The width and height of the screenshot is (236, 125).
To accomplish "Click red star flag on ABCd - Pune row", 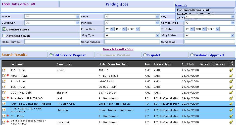I will [x=8, y=76].
